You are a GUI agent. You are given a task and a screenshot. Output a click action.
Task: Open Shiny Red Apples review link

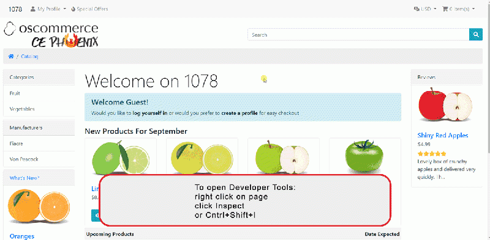click(x=442, y=136)
